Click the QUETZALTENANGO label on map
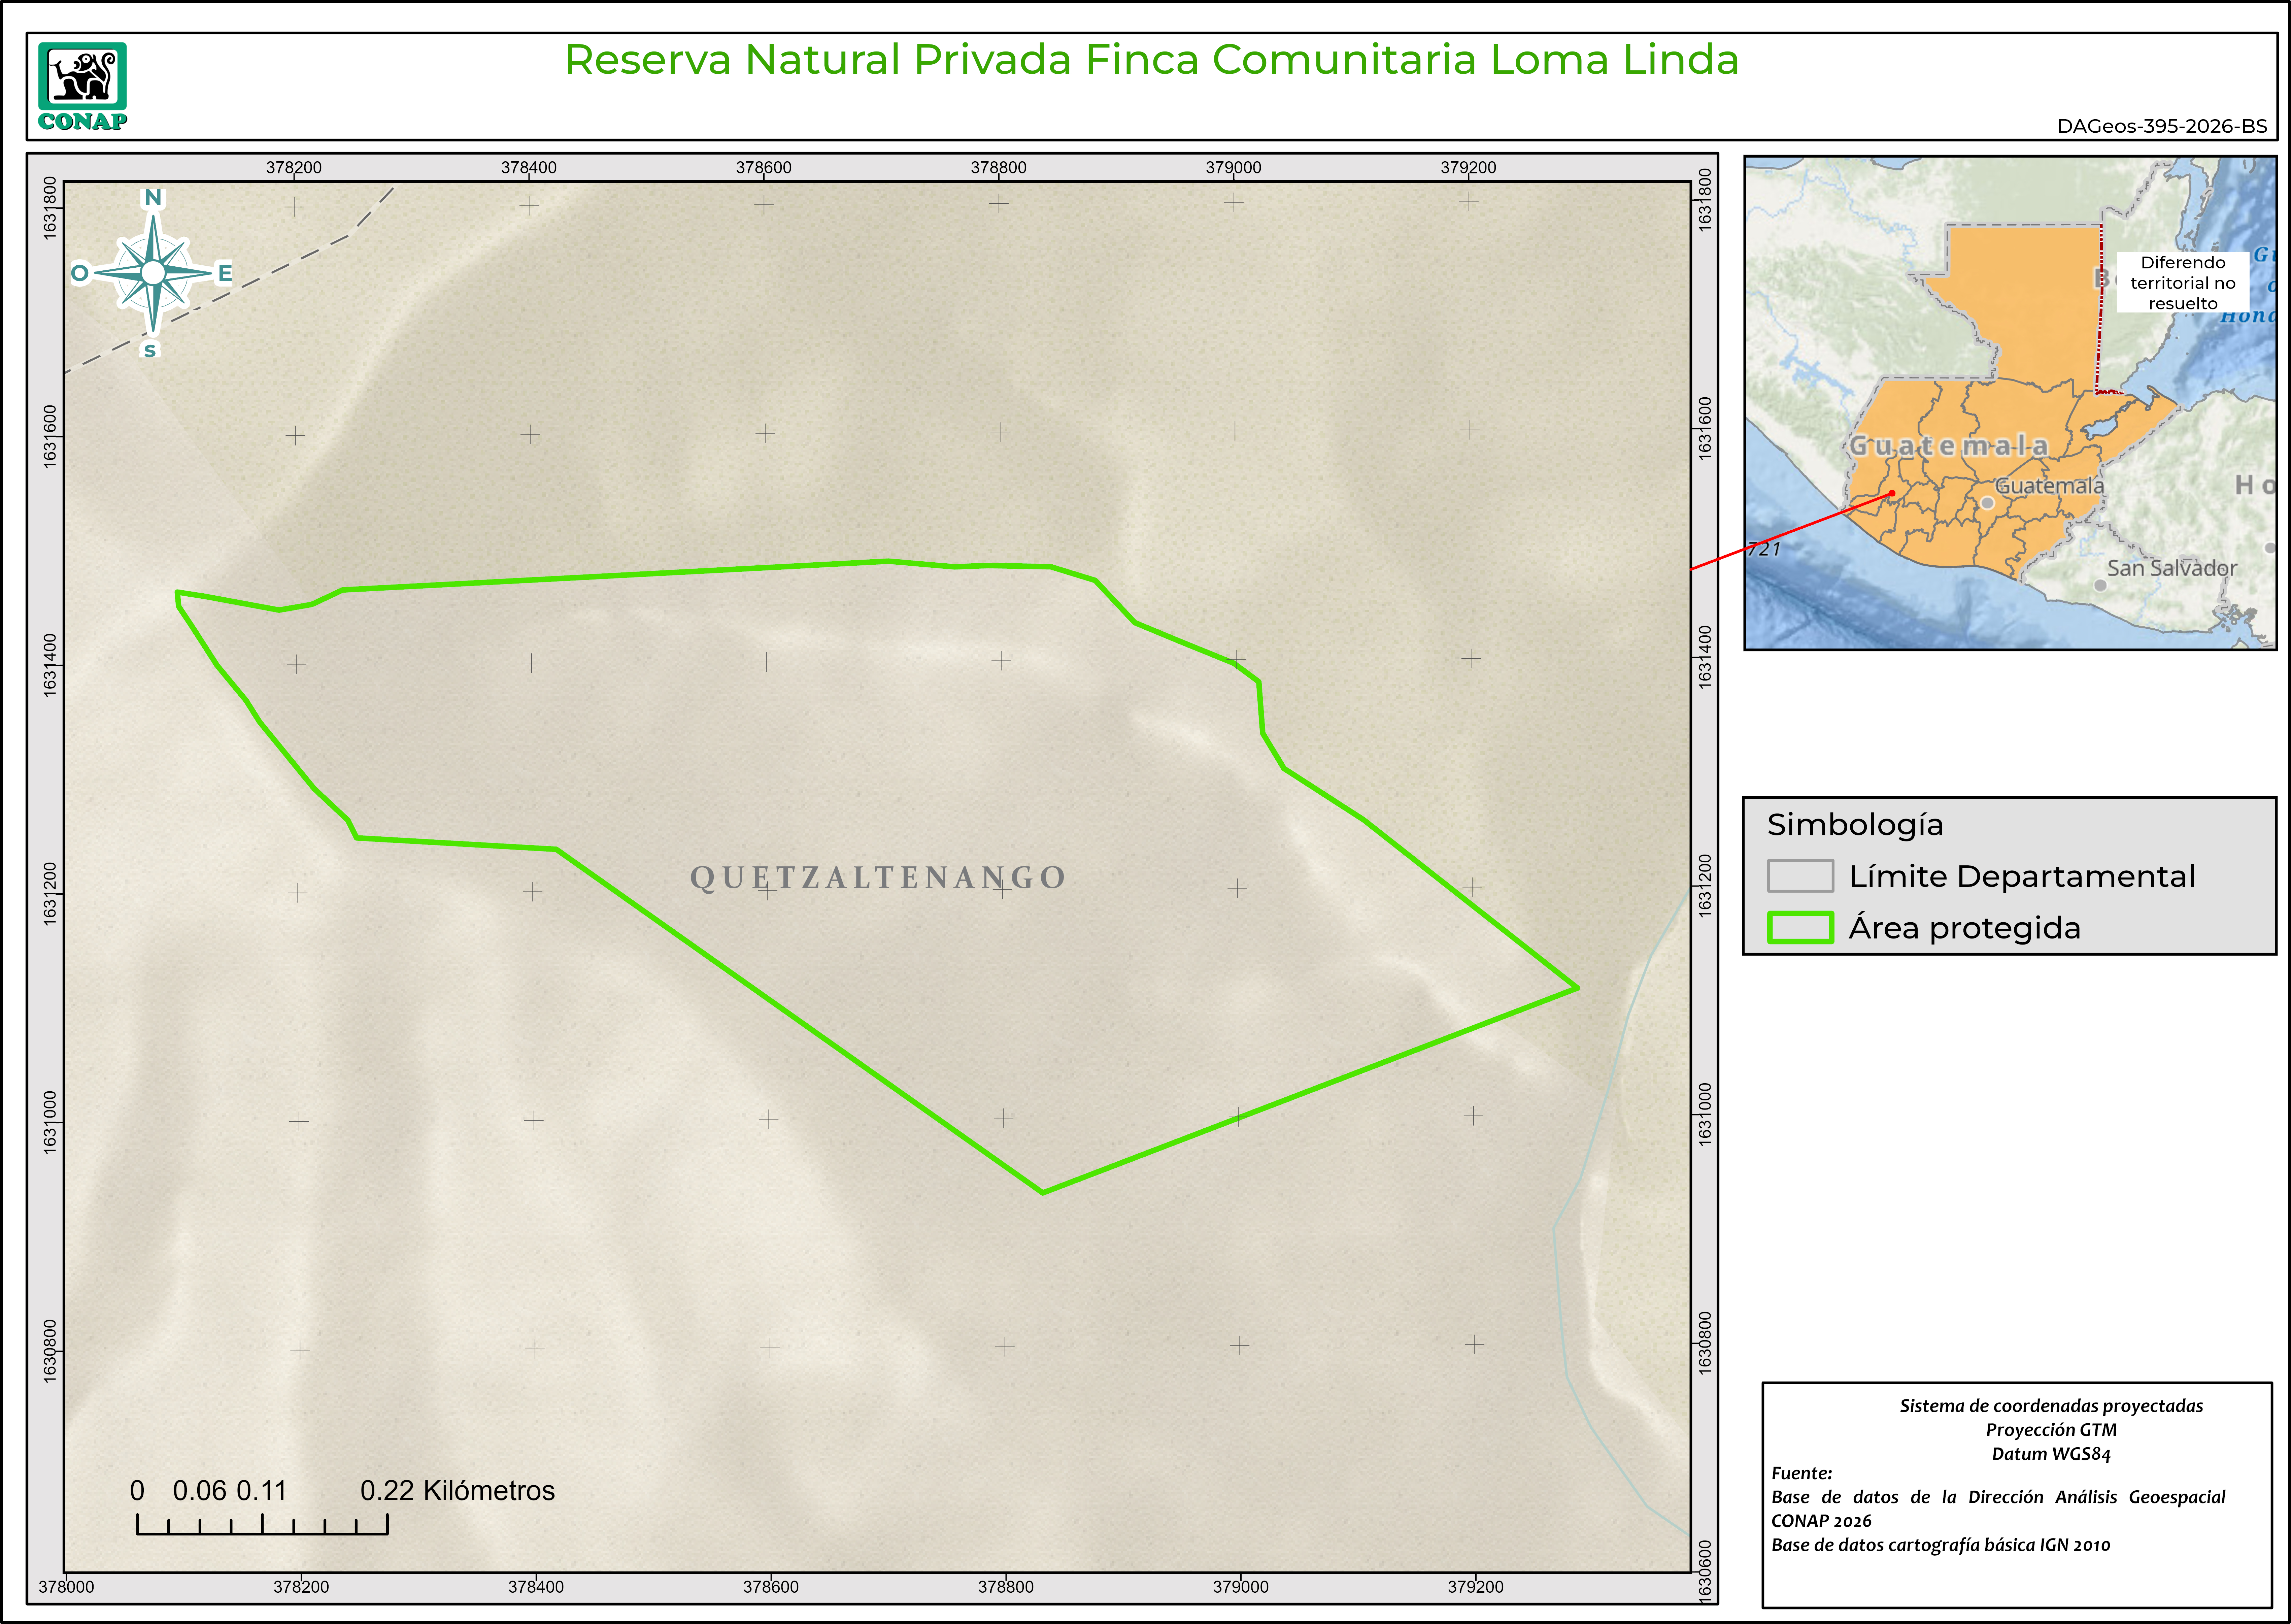This screenshot has width=2291, height=1624. click(x=878, y=877)
